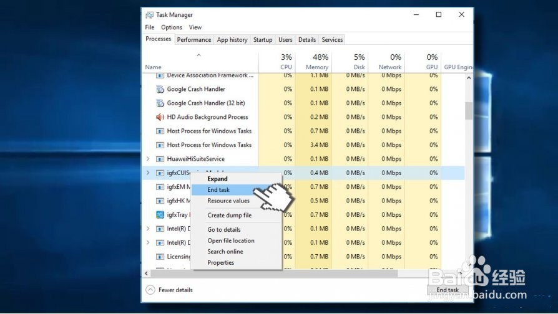The width and height of the screenshot is (558, 314).
Task: Open Properties from context menu
Action: tap(237, 263)
